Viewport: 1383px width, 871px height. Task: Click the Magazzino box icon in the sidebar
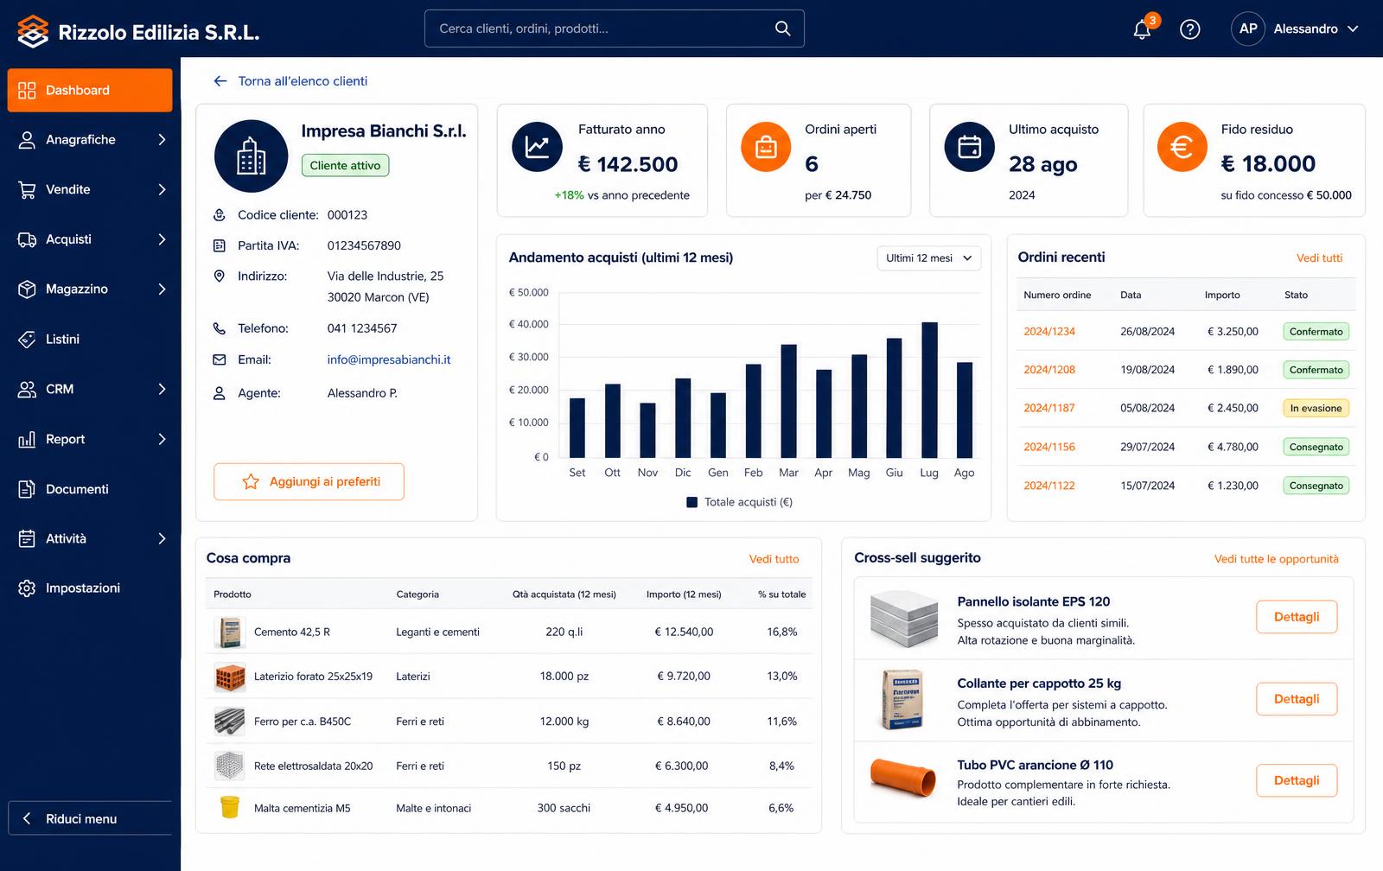[x=27, y=289]
